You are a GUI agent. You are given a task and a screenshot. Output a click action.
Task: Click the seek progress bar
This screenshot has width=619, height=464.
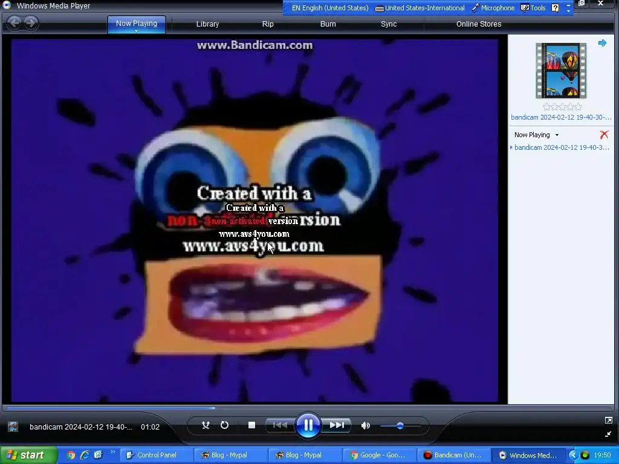tap(308, 408)
